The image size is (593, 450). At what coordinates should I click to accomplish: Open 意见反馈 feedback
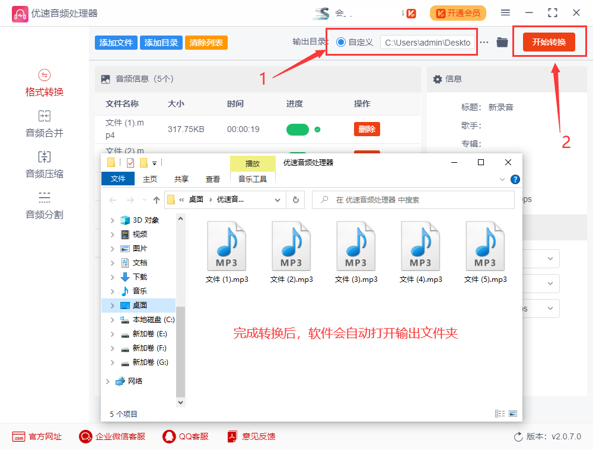[x=251, y=437]
